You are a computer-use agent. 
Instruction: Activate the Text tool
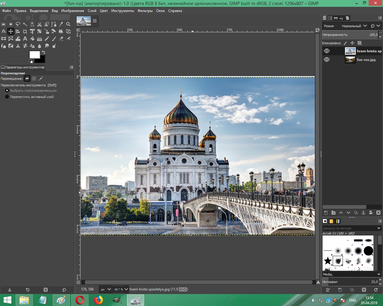coord(25,39)
